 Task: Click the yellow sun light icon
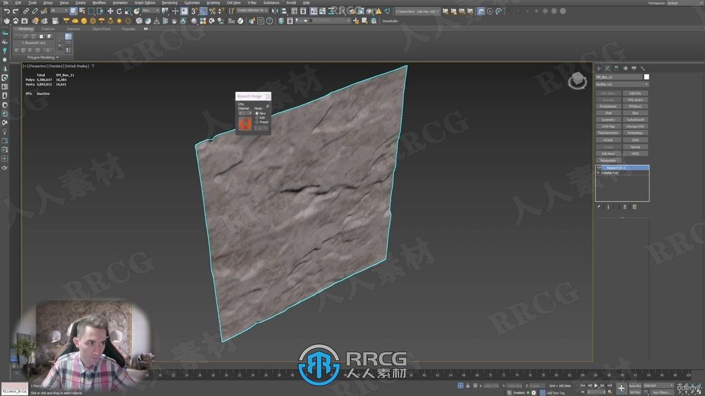click(x=119, y=21)
